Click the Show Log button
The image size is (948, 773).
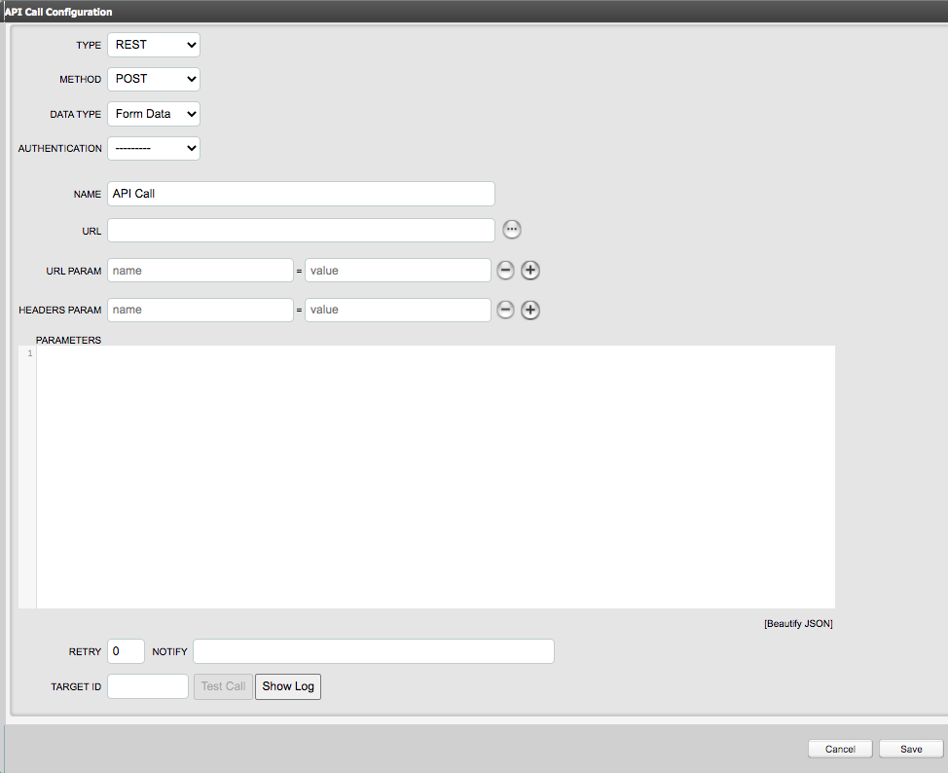288,686
